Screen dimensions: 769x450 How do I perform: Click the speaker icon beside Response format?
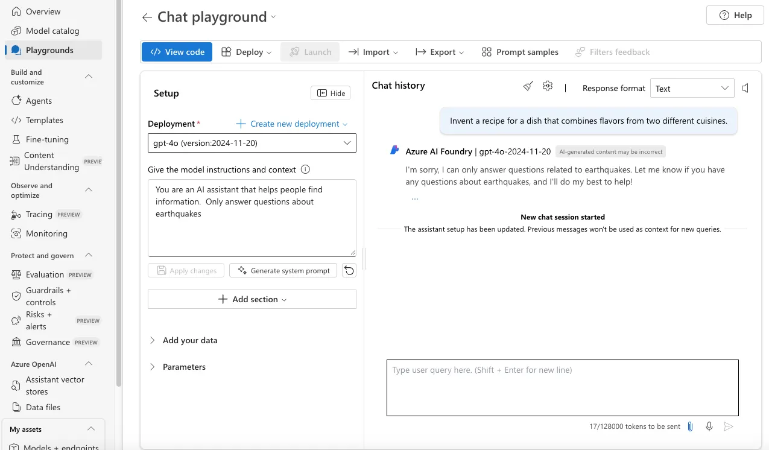click(x=745, y=88)
